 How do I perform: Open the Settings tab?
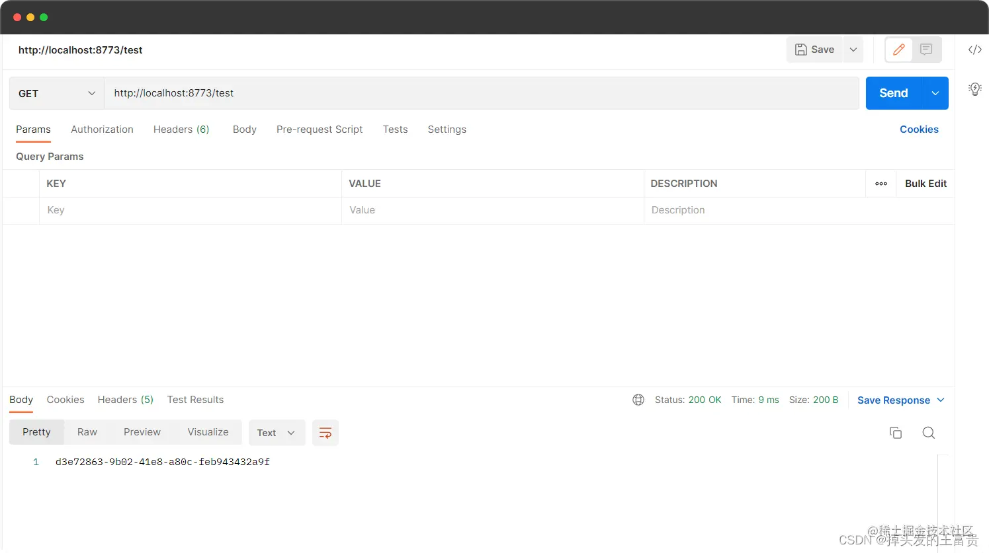[x=447, y=129]
